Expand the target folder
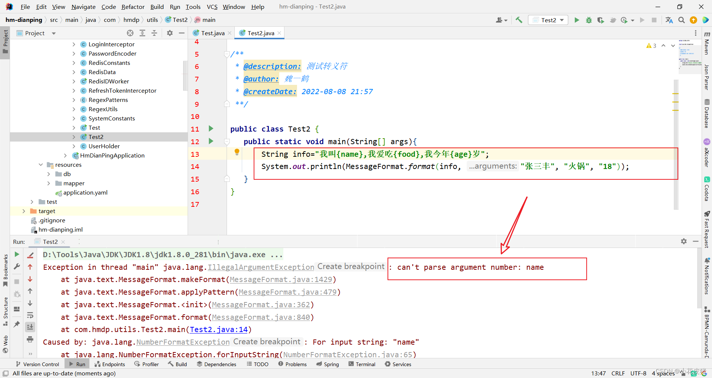Viewport: 712px width, 378px height. point(24,211)
